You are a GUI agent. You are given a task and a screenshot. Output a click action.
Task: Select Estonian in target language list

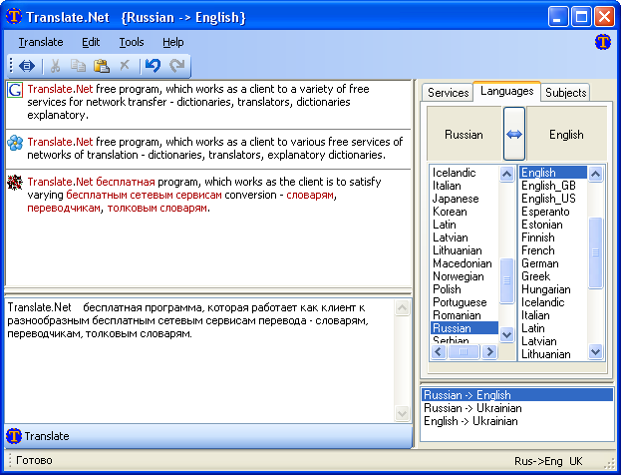553,225
